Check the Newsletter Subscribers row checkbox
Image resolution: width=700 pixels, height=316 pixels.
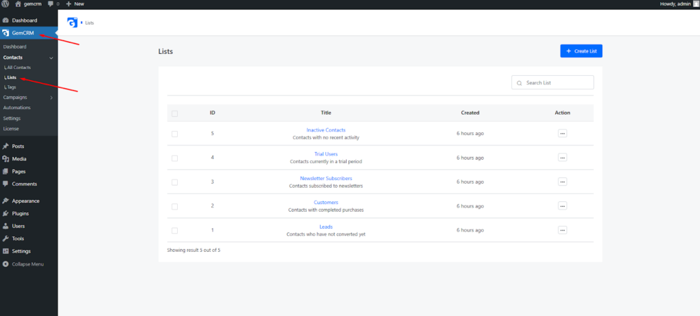[174, 182]
